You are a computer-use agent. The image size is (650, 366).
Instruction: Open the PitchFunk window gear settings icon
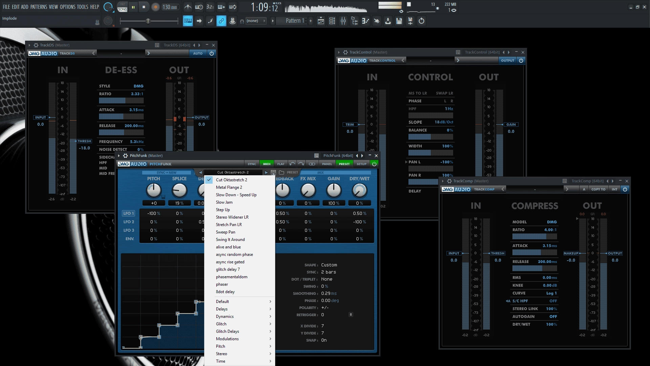(x=125, y=156)
